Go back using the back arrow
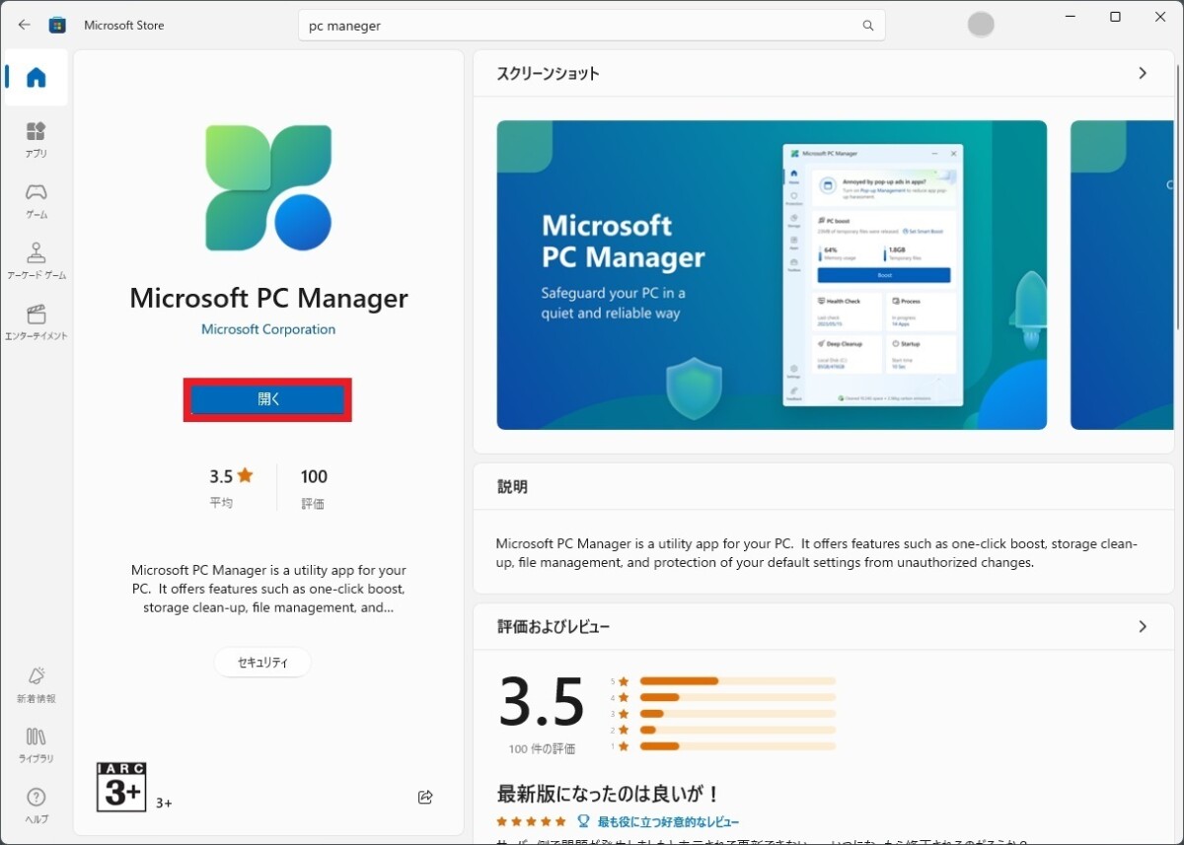Screen dimensions: 1184x845 (x=25, y=25)
